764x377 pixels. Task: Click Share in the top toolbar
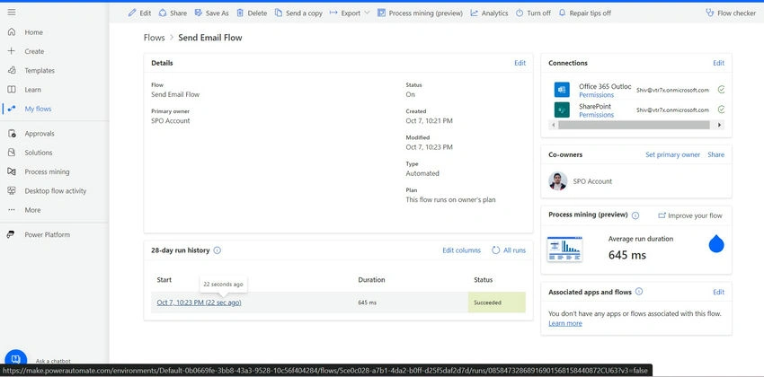click(x=173, y=13)
